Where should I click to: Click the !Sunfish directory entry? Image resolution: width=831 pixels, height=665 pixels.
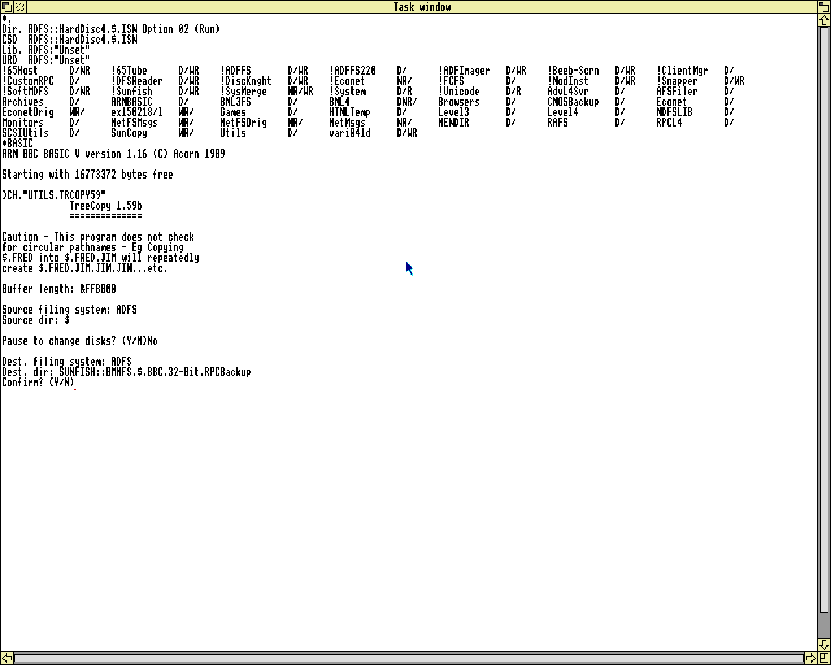[x=132, y=92]
